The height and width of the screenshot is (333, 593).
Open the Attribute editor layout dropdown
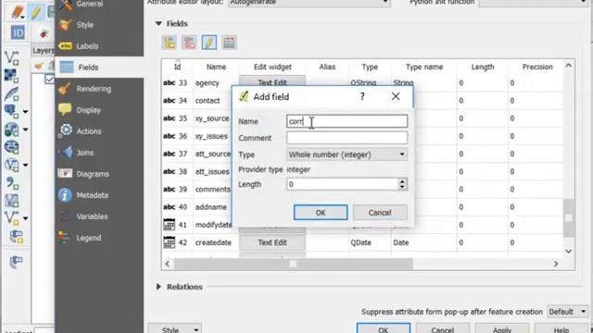click(x=309, y=2)
